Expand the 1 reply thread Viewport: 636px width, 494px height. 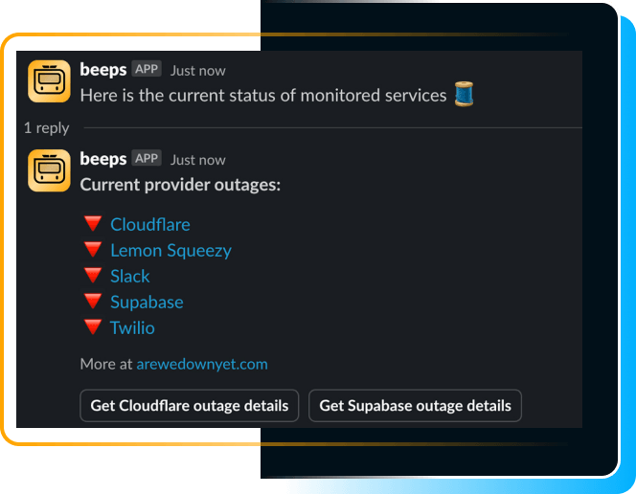pos(47,127)
